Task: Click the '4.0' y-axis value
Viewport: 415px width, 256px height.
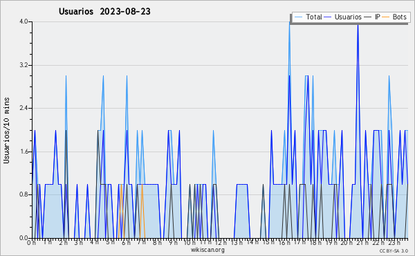Action: point(24,21)
